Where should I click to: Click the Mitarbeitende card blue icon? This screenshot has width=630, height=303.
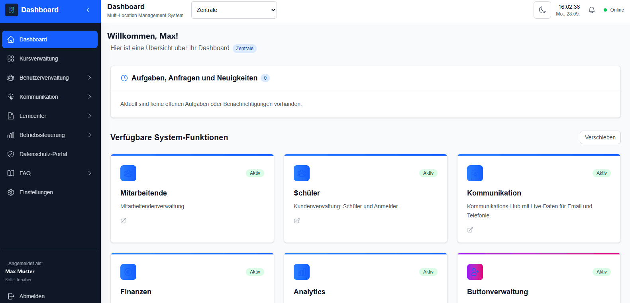click(128, 173)
